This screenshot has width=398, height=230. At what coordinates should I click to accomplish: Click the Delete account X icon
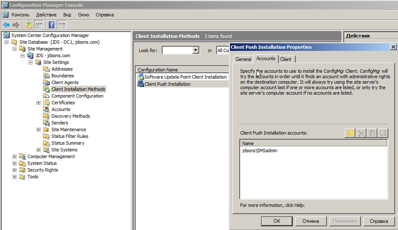(361, 133)
